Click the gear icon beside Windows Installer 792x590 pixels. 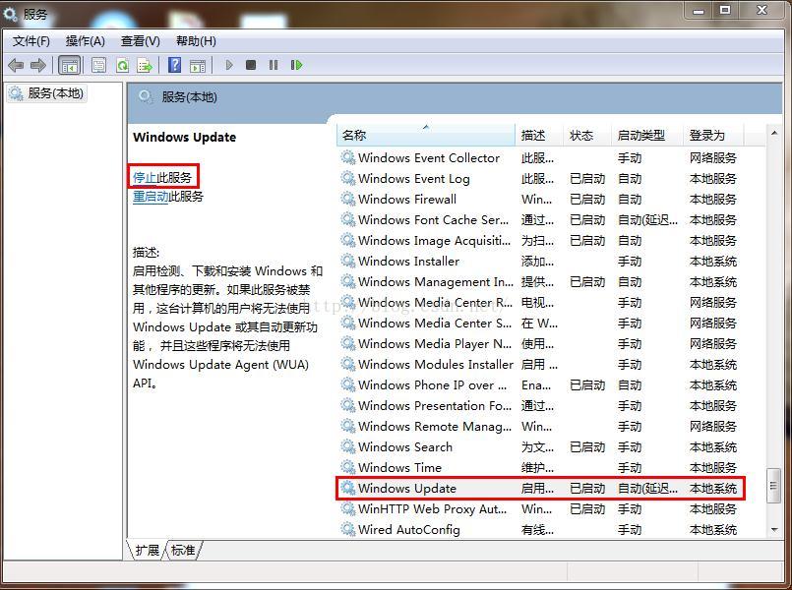click(348, 261)
